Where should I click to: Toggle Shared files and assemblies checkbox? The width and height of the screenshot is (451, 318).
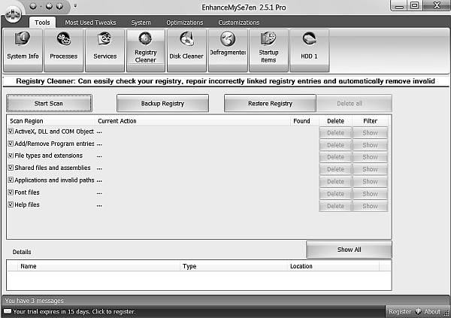11,168
